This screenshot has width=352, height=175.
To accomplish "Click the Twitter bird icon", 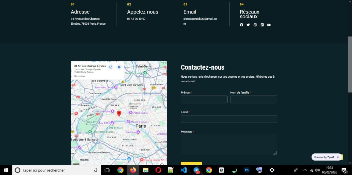I will pos(248,25).
